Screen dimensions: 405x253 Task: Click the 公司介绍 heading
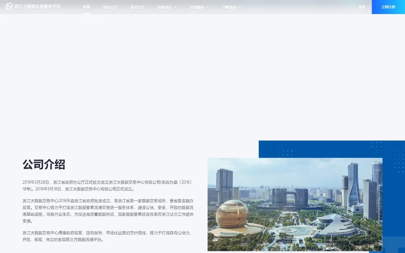(x=44, y=164)
